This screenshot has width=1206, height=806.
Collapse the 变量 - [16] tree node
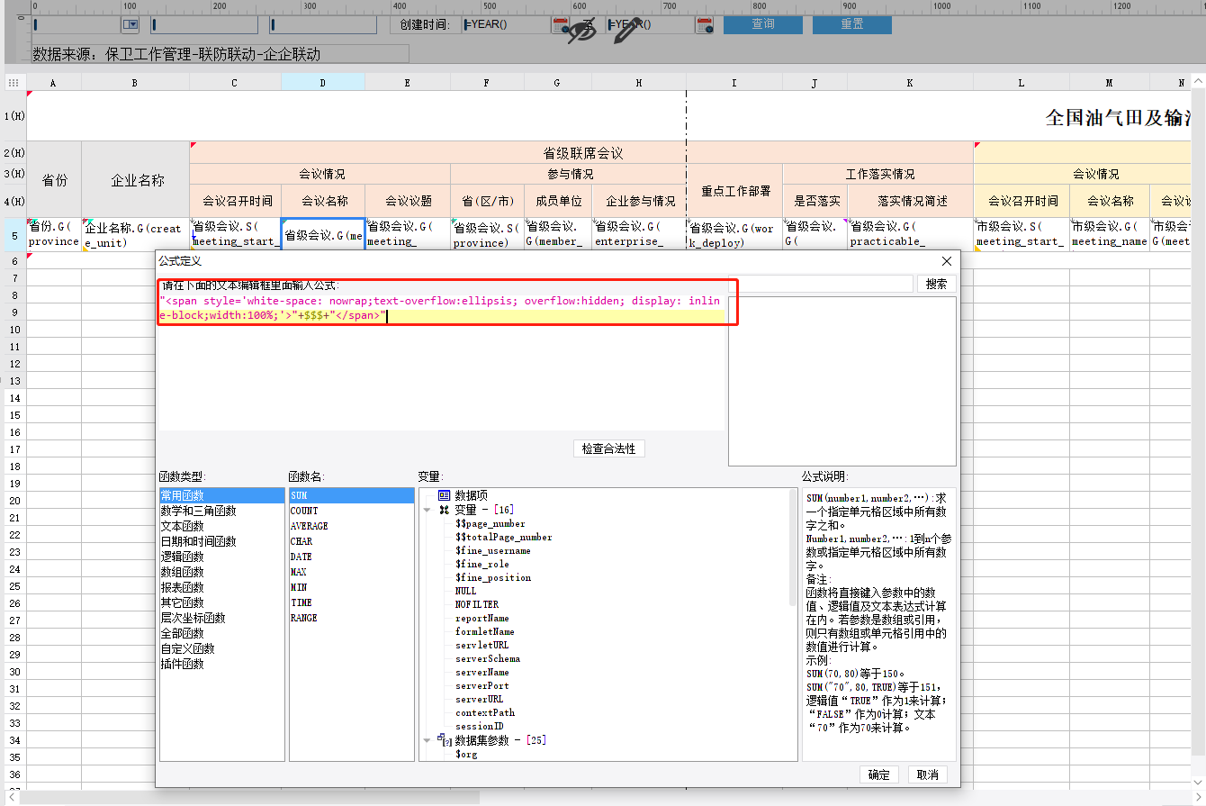(x=427, y=510)
